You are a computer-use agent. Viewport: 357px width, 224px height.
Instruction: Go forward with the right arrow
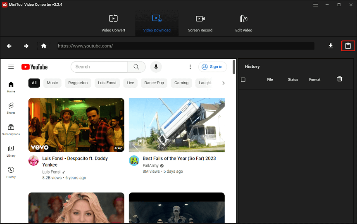click(26, 46)
